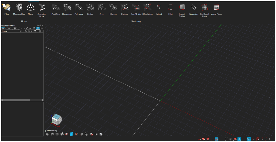Click the cursor with lasso selection icon
Screen dimensions: 276x142
coord(86,134)
